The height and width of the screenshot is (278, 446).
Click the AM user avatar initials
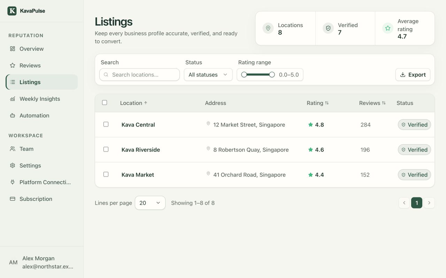click(13, 262)
